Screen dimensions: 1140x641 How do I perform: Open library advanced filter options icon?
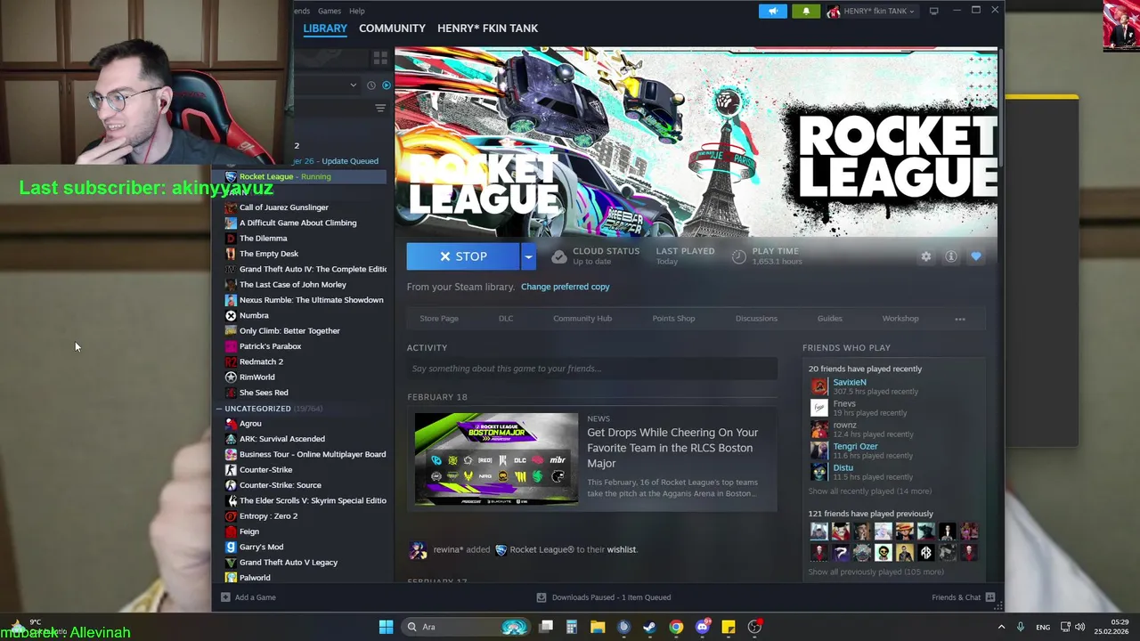point(380,109)
